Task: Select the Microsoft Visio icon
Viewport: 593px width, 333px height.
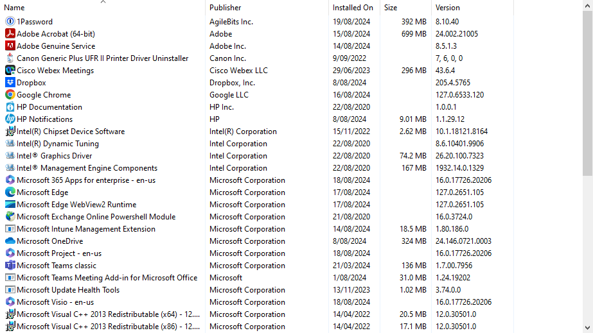Action: click(10, 302)
